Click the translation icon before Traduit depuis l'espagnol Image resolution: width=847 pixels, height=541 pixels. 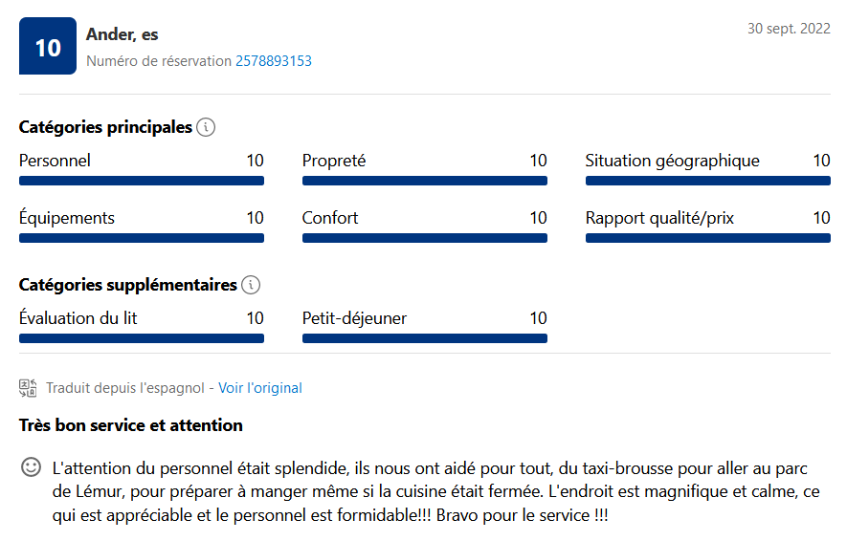pyautogui.click(x=28, y=388)
